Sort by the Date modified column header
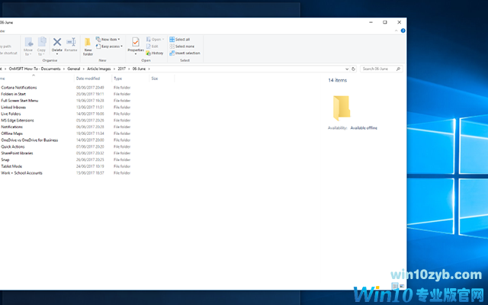Screen dimensions: 488x305 (88, 79)
